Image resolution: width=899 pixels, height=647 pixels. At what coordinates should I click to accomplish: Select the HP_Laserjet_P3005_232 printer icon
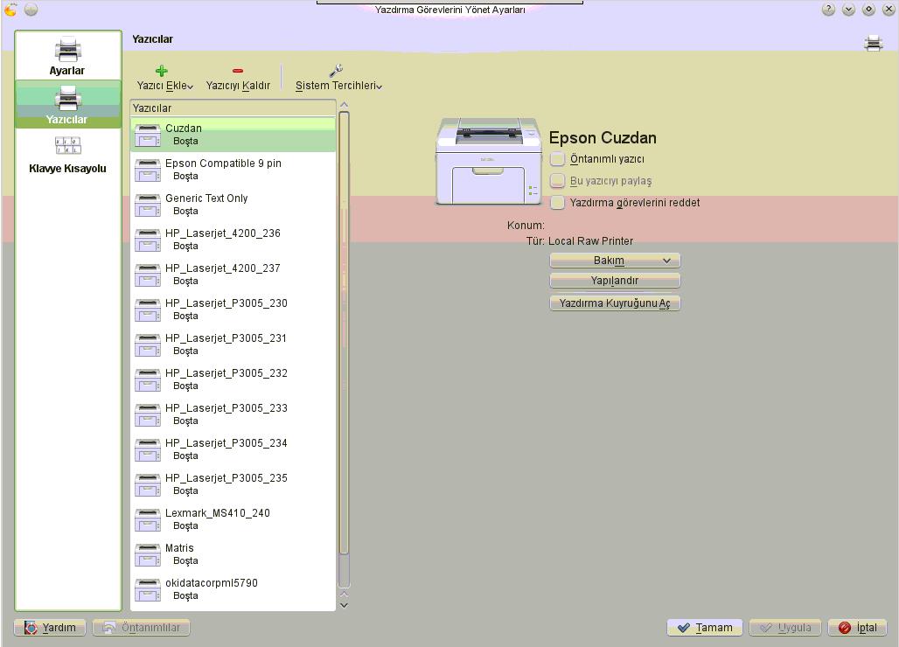tap(147, 379)
